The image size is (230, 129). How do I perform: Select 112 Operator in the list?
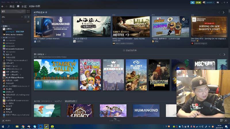(x=11, y=40)
